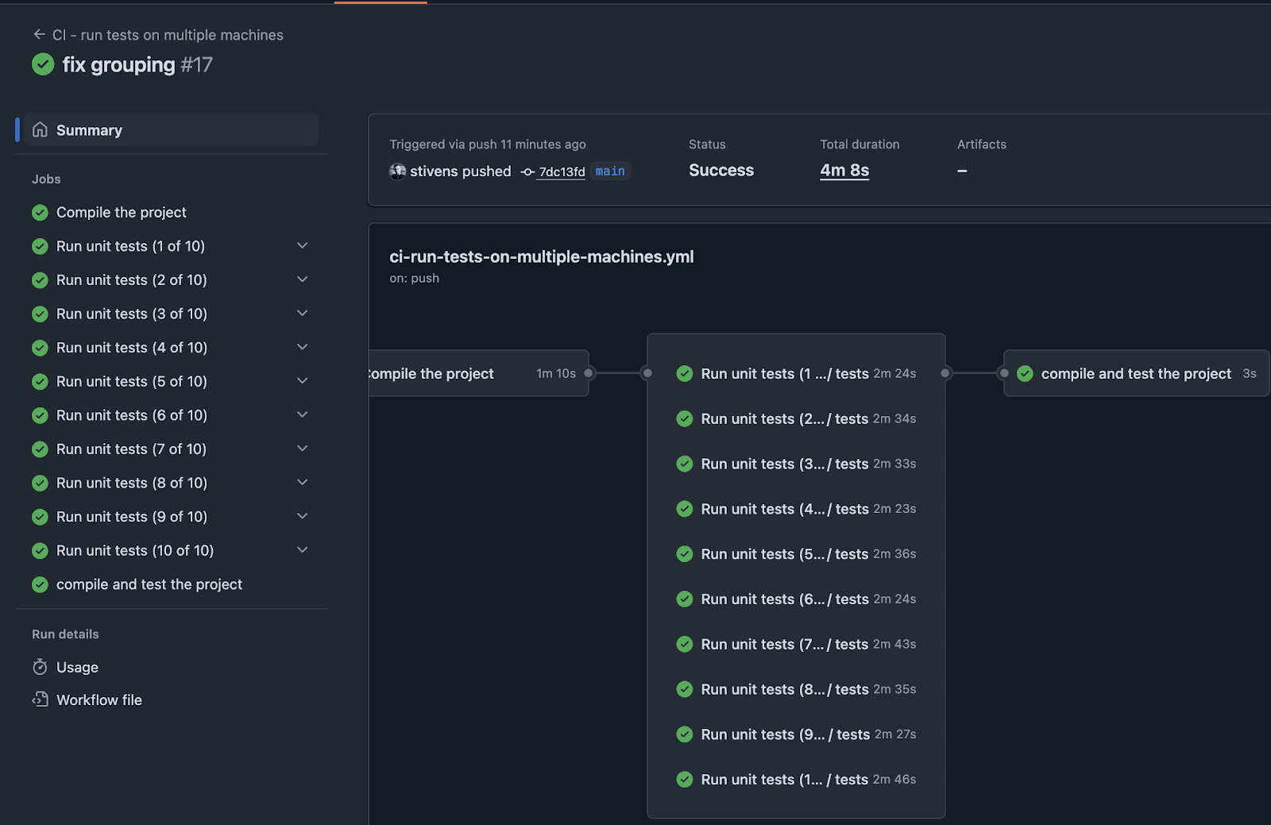Click the green check on Compile the project job
Viewport: 1271px width, 825px height.
pyautogui.click(x=40, y=212)
